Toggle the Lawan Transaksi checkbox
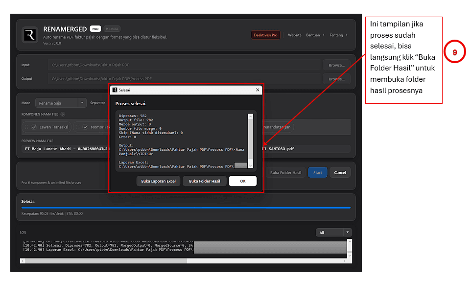 coord(34,127)
